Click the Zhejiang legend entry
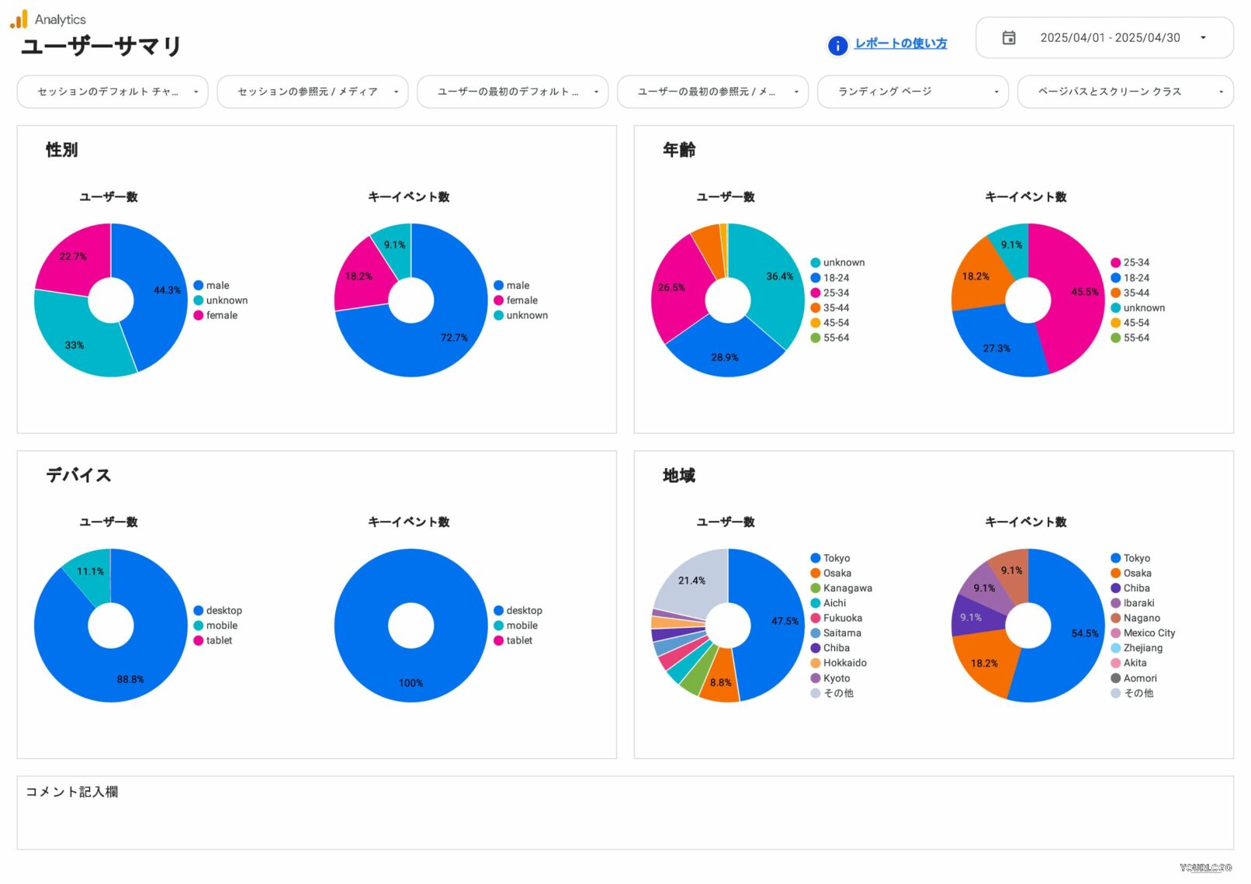This screenshot has width=1251, height=884. [1142, 648]
